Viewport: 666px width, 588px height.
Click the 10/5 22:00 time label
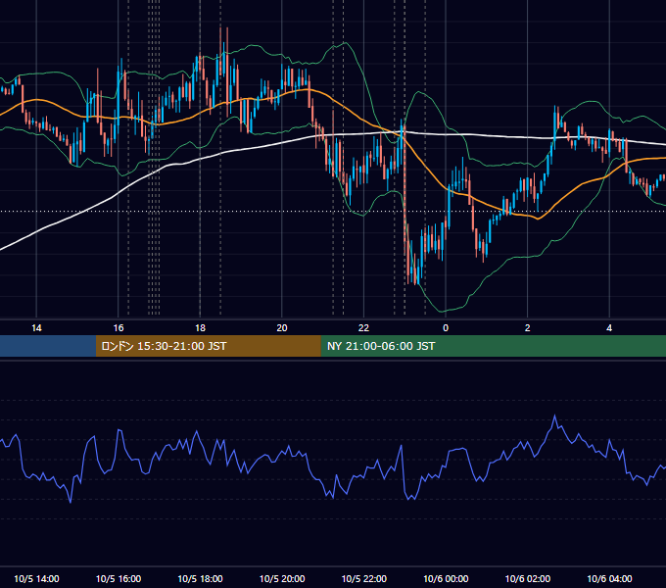click(364, 578)
